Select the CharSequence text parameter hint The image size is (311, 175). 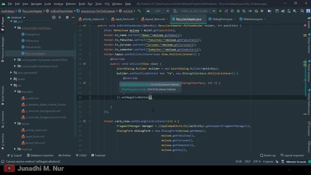click(150, 89)
